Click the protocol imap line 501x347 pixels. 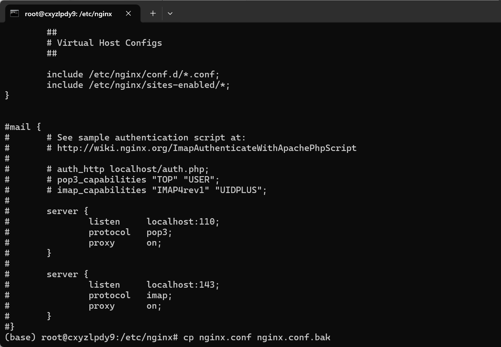coord(130,295)
